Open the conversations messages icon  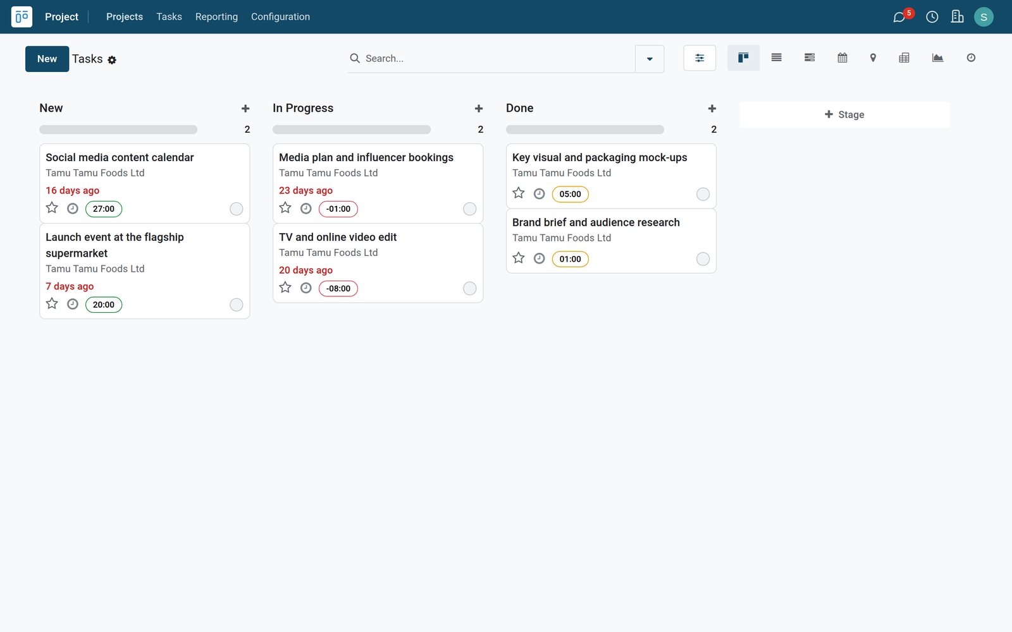click(x=899, y=17)
